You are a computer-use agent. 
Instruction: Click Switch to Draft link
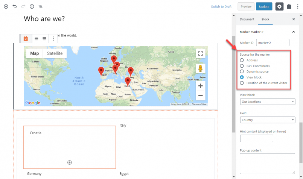tap(221, 6)
